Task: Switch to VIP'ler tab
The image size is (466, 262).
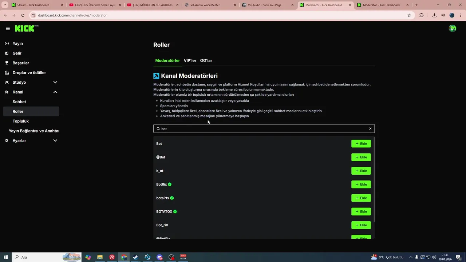Action: [x=190, y=60]
